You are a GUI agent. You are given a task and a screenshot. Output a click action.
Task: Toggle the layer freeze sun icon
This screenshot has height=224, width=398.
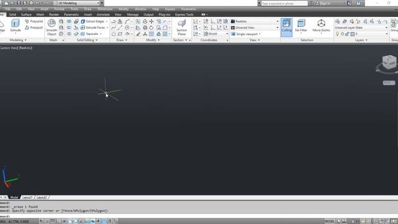point(342,34)
